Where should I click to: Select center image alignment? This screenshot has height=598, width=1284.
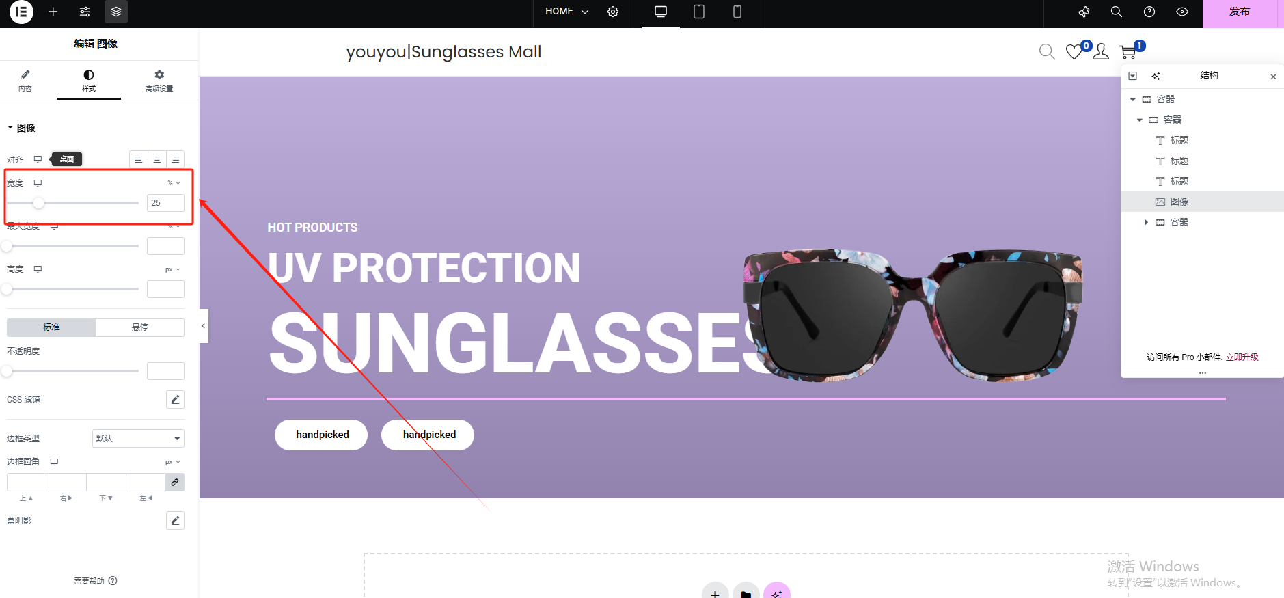coord(157,159)
